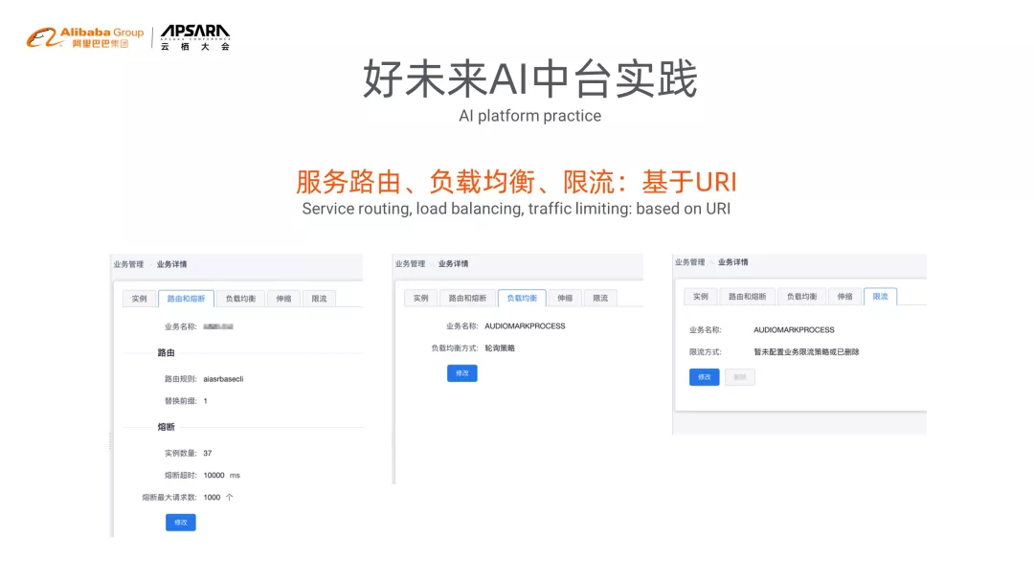The height and width of the screenshot is (582, 1034).
Task: Switch to 负载均衡 tab in the left panel
Action: coord(240,299)
